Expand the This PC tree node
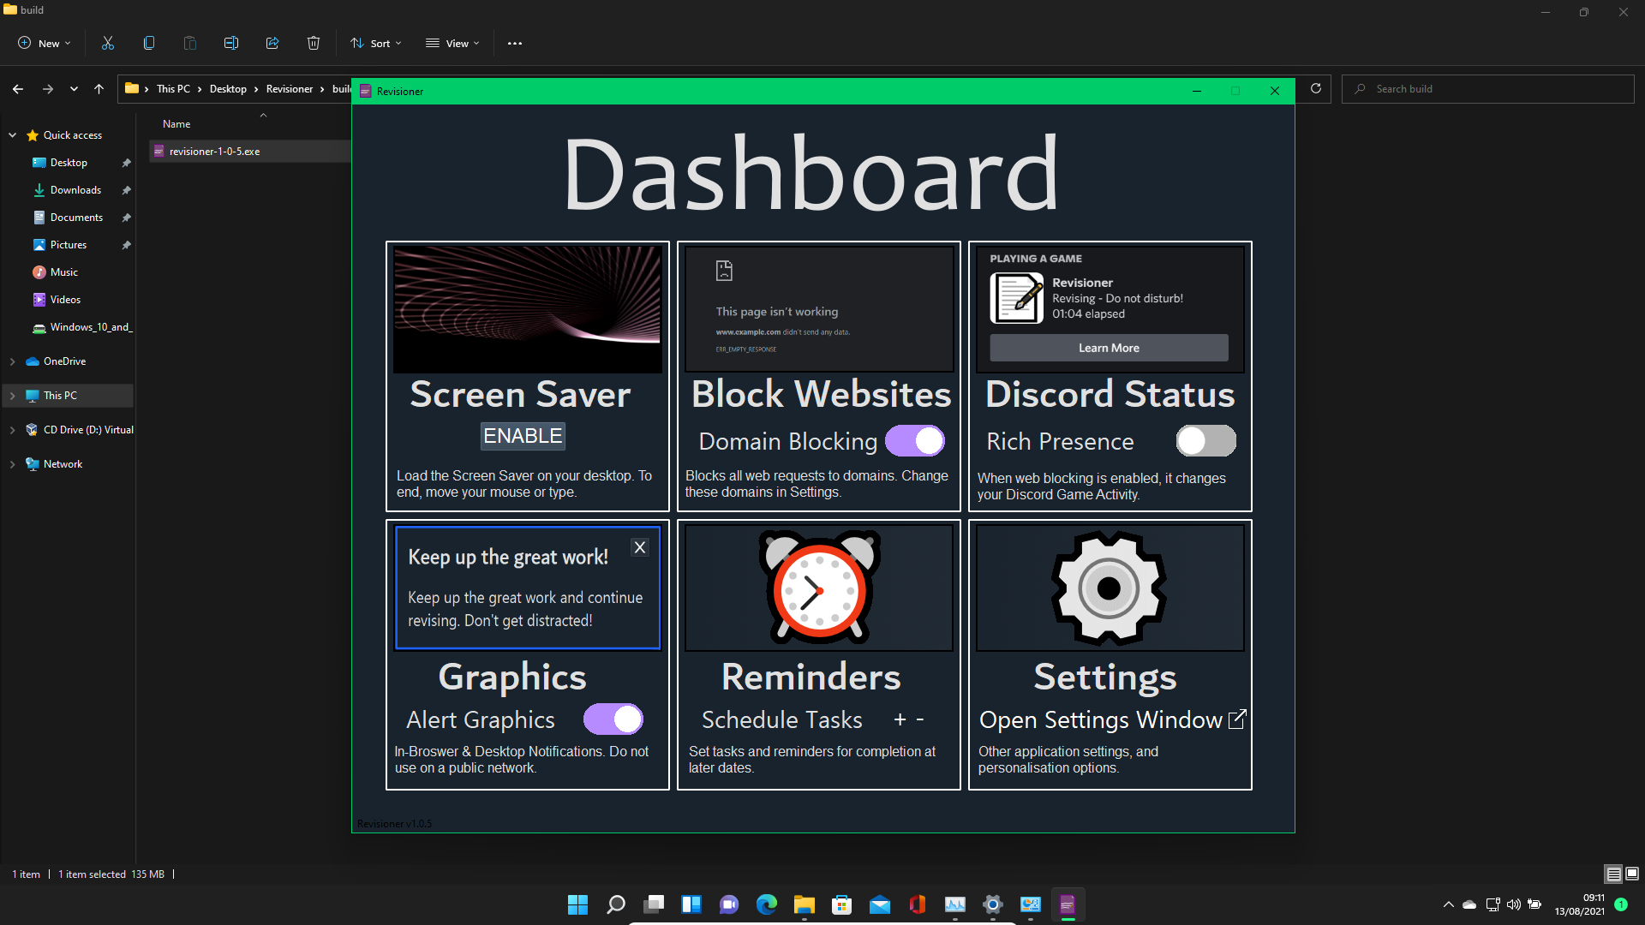This screenshot has height=925, width=1645. (x=13, y=396)
